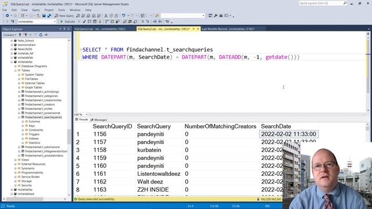The image size is (372, 209).
Task: Collapse the findachannel.t_searchqueries table node
Action: 19,117
